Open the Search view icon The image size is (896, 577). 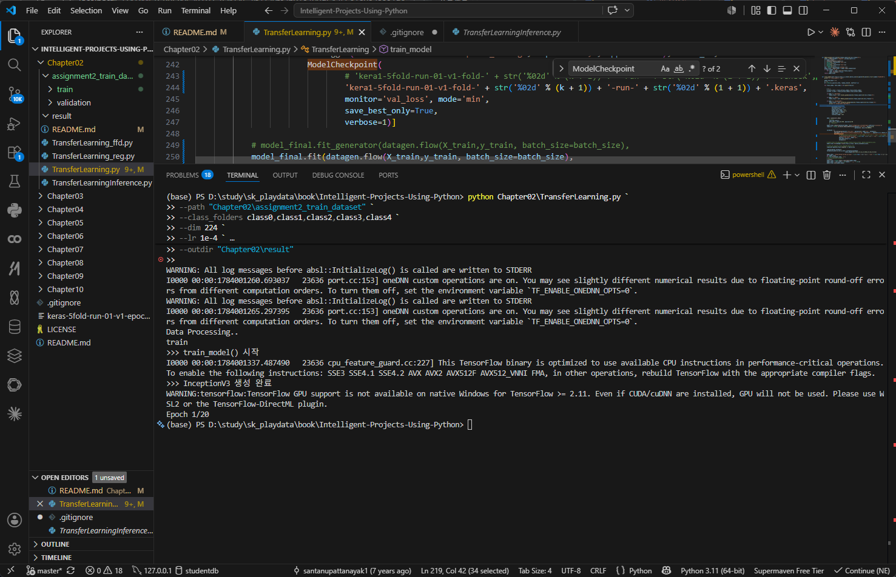15,65
